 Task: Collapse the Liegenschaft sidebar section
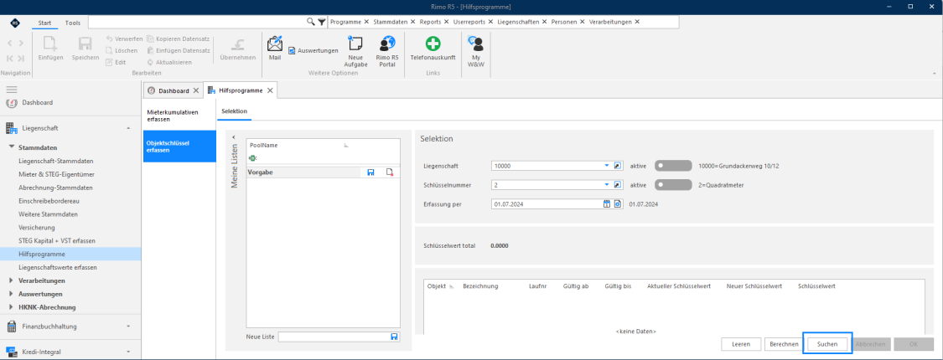[128, 128]
